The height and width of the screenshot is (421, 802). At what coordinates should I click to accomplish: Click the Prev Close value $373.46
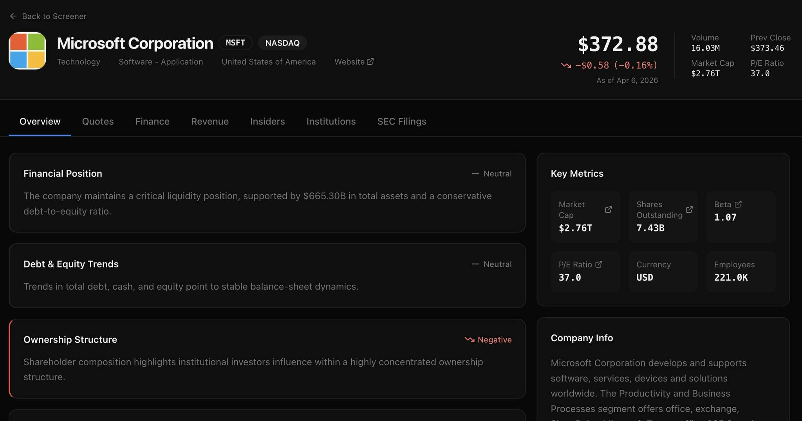(x=767, y=48)
